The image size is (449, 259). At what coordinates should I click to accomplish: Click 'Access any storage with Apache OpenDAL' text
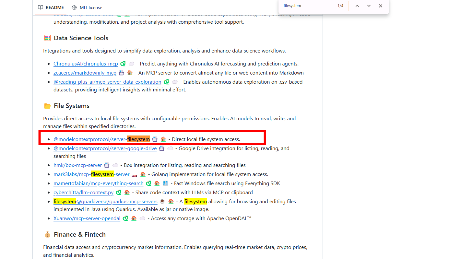click(201, 218)
